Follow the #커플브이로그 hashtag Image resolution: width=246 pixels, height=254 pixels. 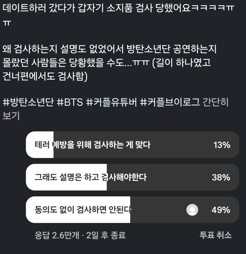(x=169, y=103)
